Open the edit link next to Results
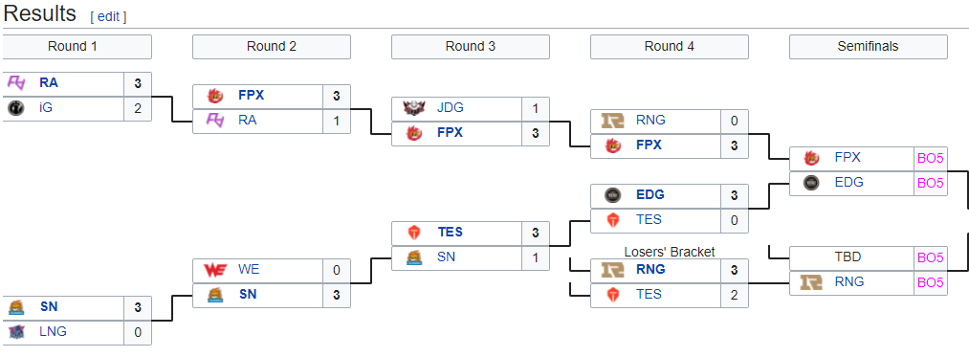This screenshot has height=357, width=969. click(108, 16)
